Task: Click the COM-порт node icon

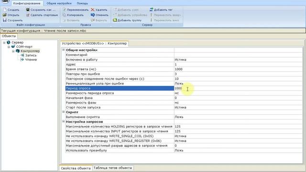Action: tap(13, 47)
